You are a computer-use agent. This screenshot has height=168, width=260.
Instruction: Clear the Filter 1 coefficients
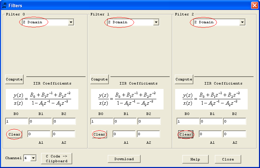[x=99, y=134]
